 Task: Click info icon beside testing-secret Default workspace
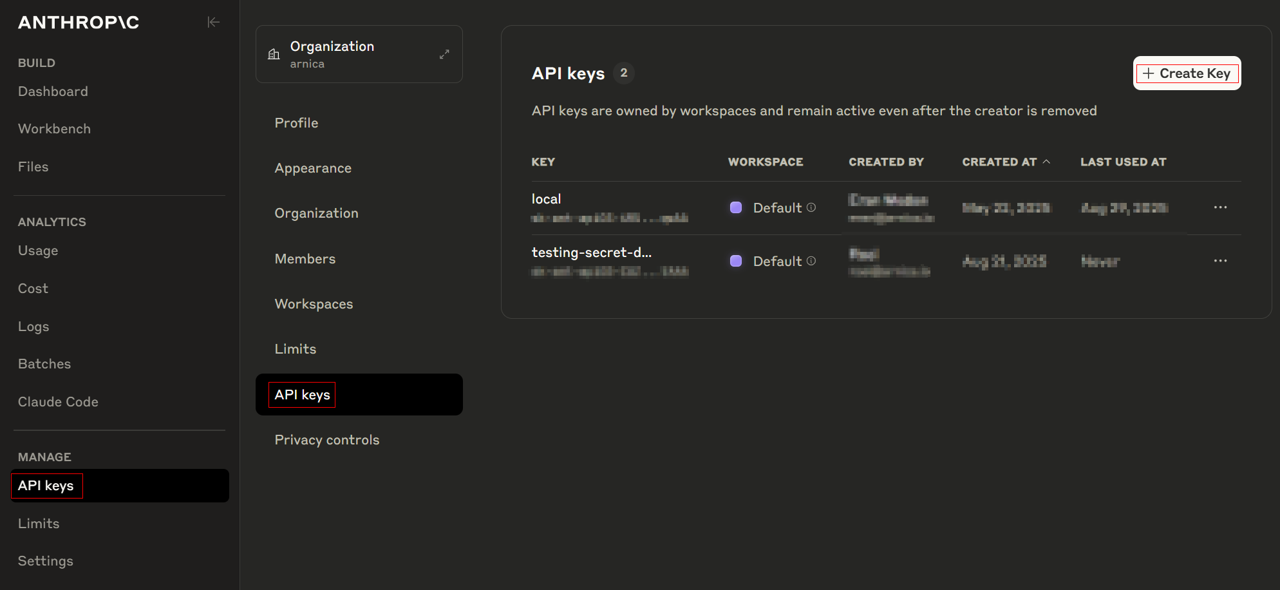(811, 261)
